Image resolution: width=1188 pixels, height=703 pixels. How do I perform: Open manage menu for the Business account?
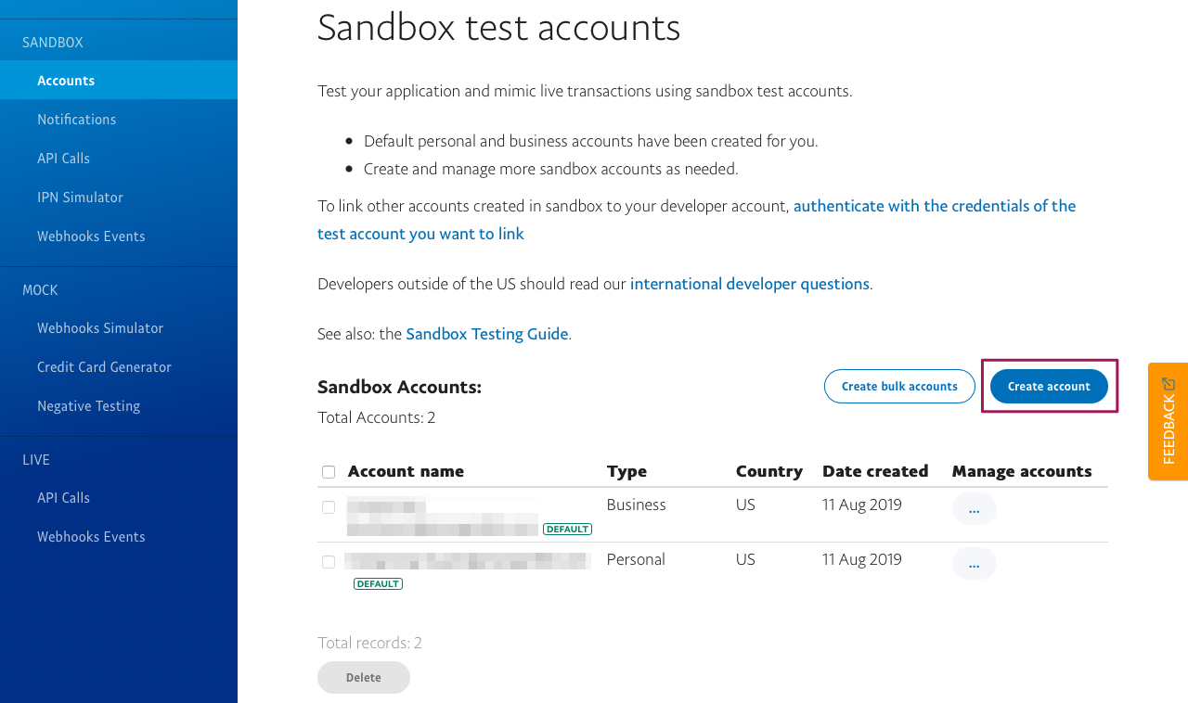(974, 509)
